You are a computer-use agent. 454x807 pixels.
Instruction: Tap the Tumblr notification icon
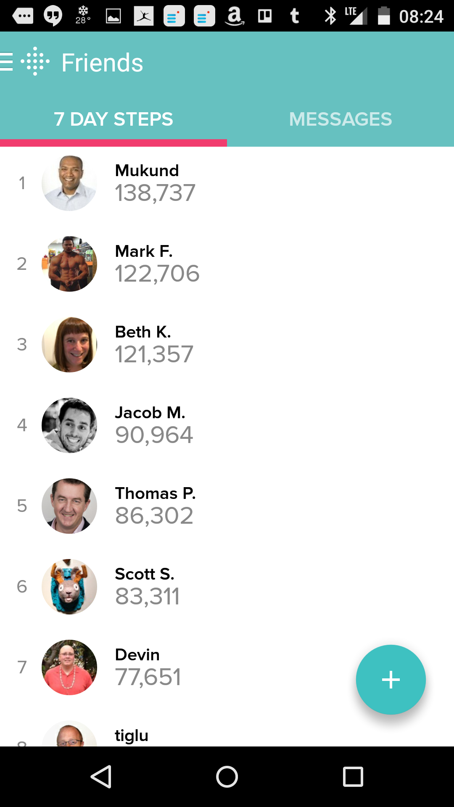point(295,17)
